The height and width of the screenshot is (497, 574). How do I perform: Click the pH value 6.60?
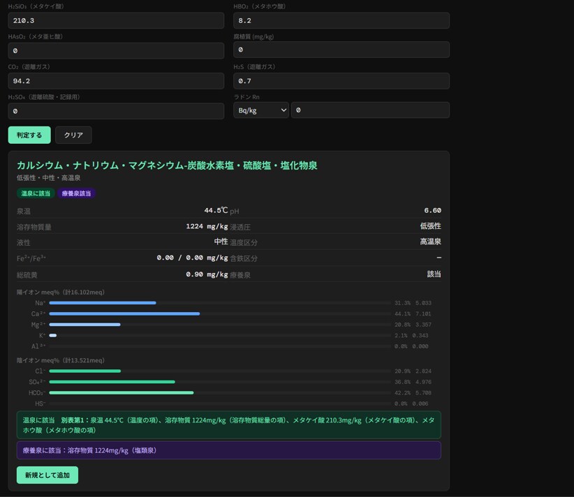(x=433, y=210)
